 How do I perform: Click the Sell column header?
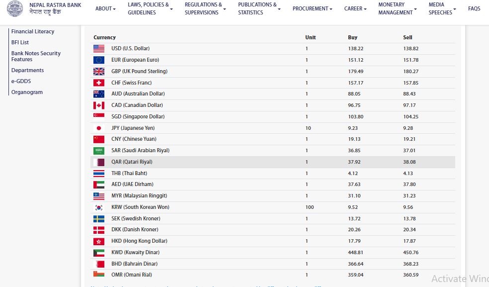pos(407,37)
